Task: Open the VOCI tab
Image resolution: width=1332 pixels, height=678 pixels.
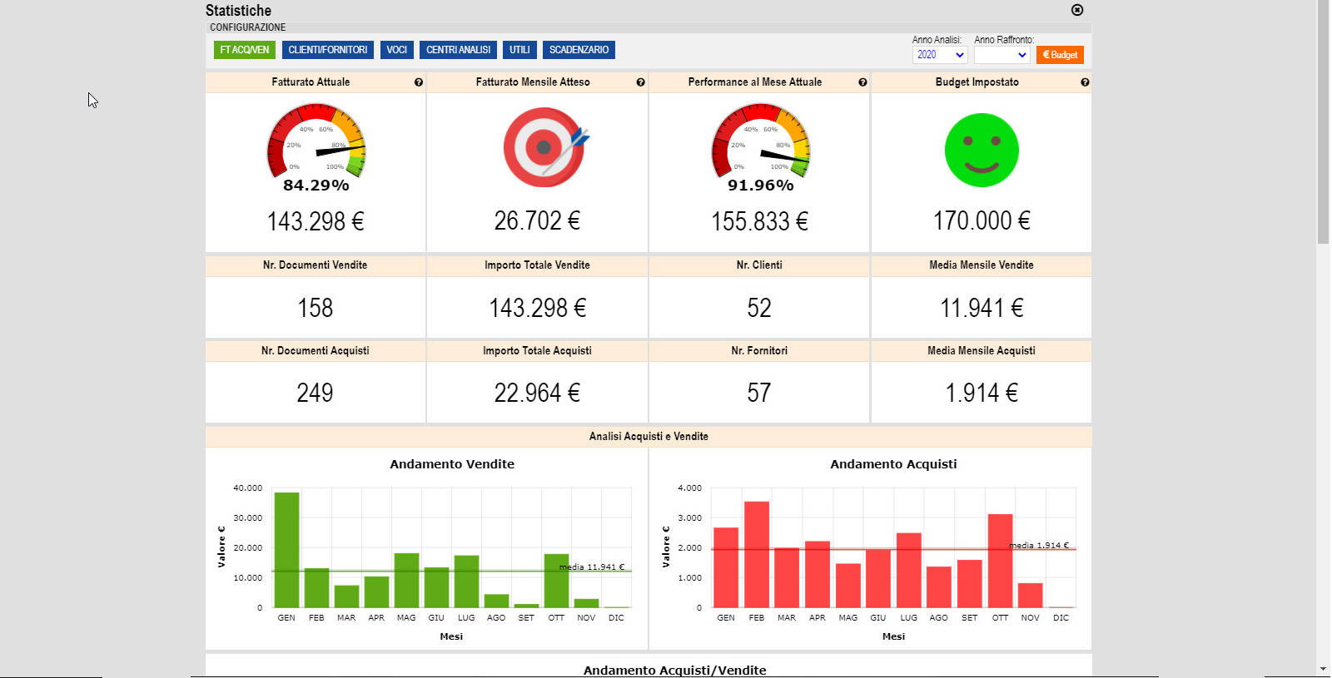Action: point(396,50)
